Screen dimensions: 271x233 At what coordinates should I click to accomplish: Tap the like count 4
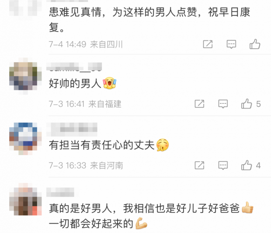(258, 166)
